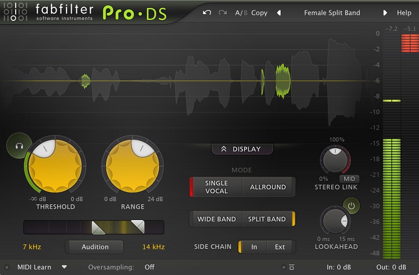Click the green input level meter
The image size is (419, 275).
pos(392,199)
